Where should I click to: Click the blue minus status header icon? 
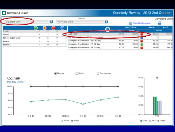(62, 28)
